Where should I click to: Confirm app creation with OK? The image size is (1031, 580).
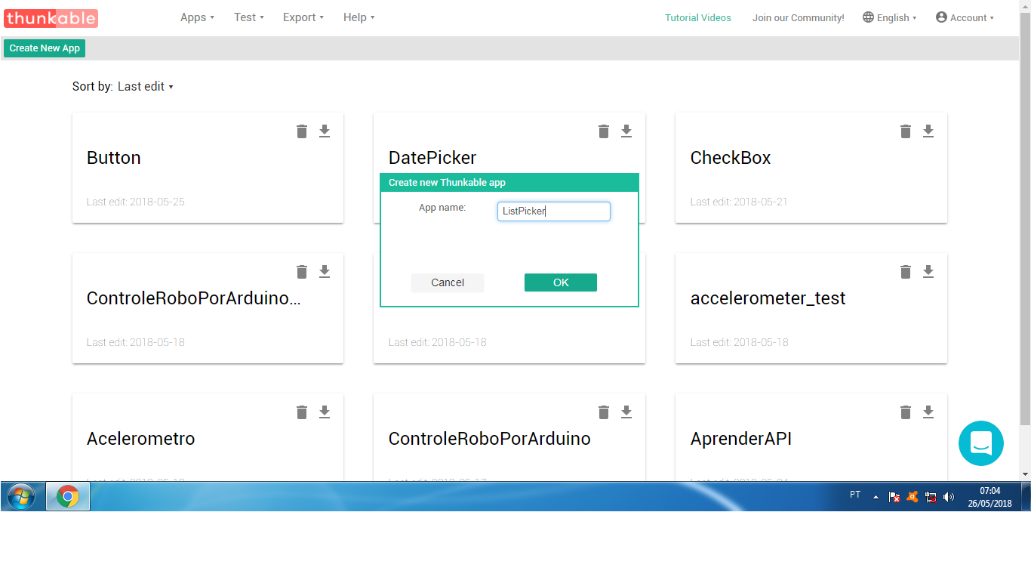[x=560, y=282]
